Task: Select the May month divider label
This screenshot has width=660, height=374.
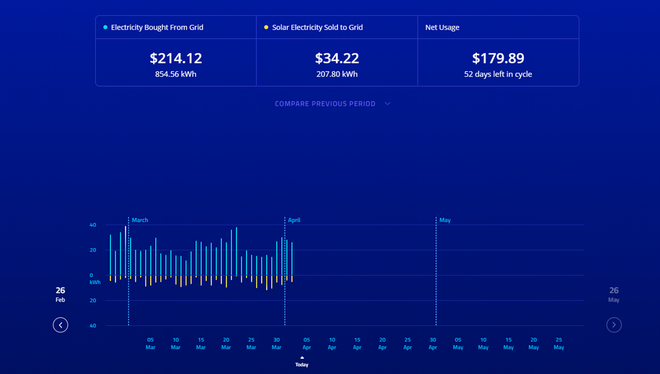Action: click(445, 220)
